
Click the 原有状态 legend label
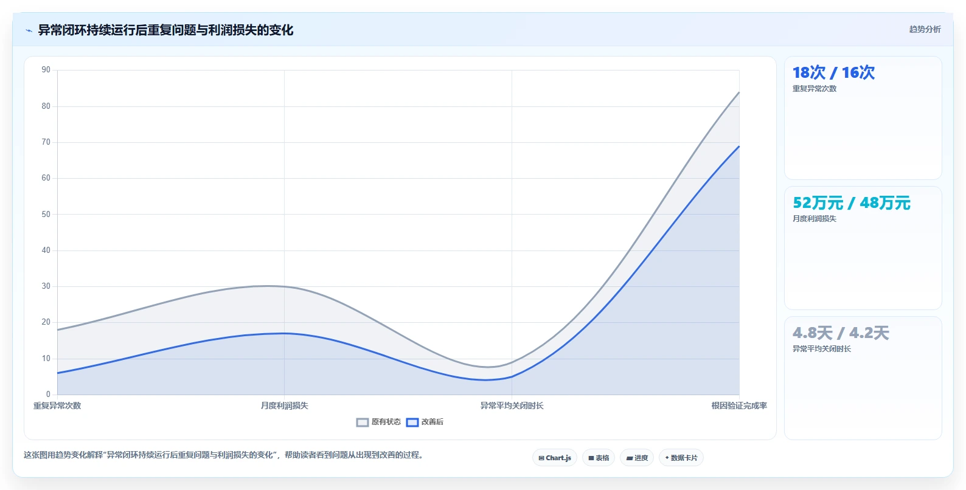tap(386, 422)
